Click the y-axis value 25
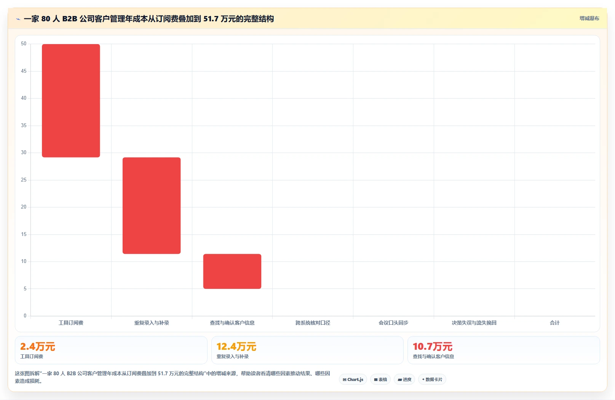The image size is (615, 400). (24, 180)
